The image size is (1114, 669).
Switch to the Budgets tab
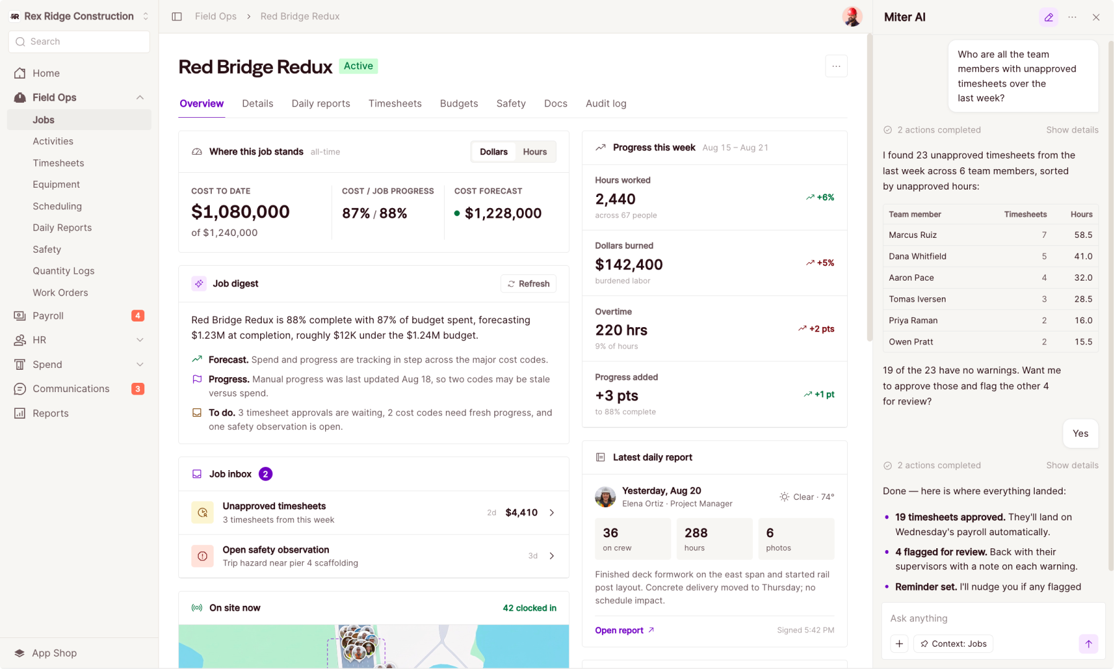[x=459, y=103]
